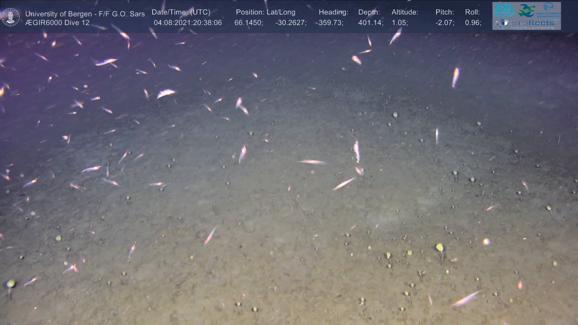Click the green-blue fish emblem logo
The image size is (578, 325).
[x=527, y=10]
